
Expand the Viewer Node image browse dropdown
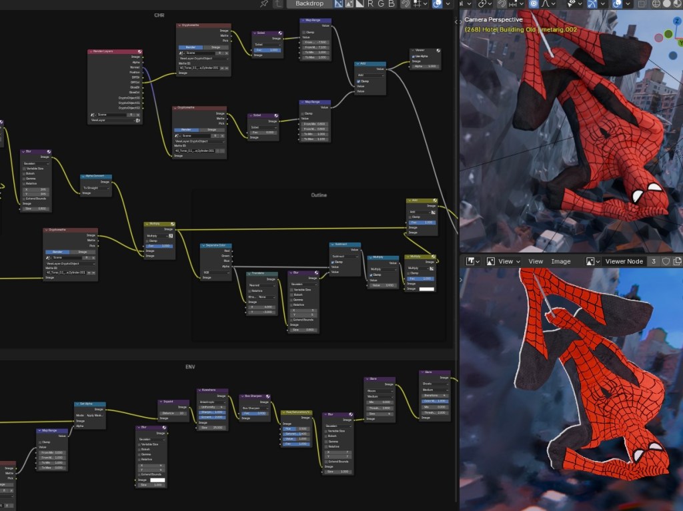[x=593, y=261]
